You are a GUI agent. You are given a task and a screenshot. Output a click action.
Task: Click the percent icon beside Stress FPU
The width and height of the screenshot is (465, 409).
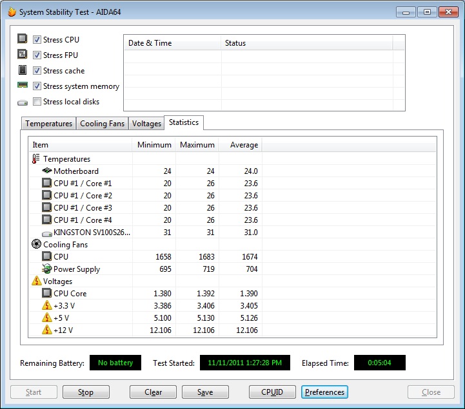[22, 54]
